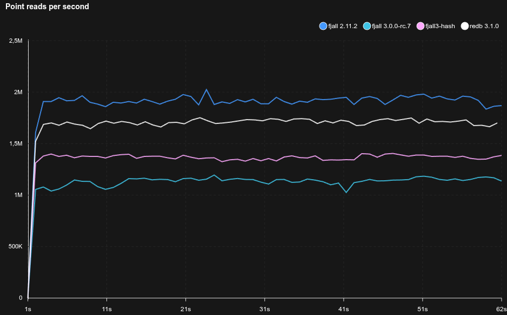Click the blue fjall 2.11.2 legend circle

[x=323, y=26]
